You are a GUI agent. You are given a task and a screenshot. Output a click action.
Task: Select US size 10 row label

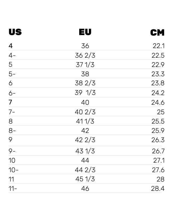click(x=12, y=160)
